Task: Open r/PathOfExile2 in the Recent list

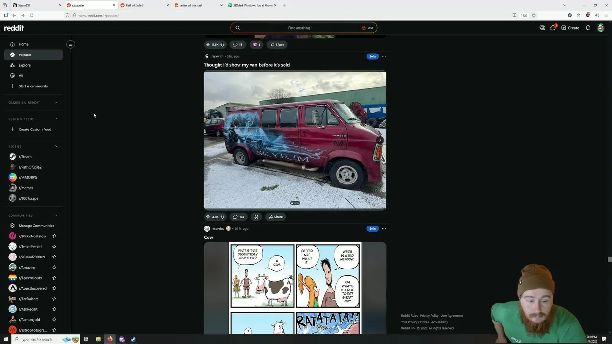Action: tap(33, 167)
